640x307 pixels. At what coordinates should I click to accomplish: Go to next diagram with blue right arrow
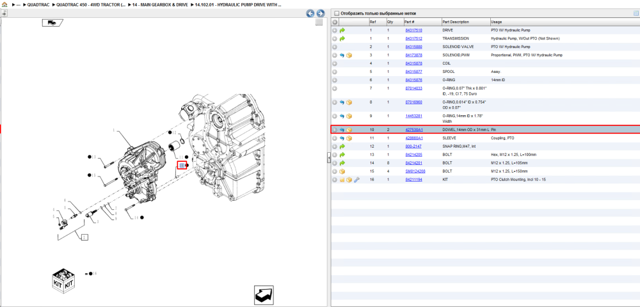(321, 13)
